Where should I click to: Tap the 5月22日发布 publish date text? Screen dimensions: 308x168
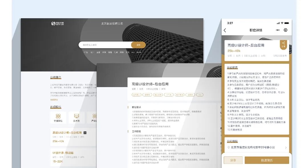[280, 56]
